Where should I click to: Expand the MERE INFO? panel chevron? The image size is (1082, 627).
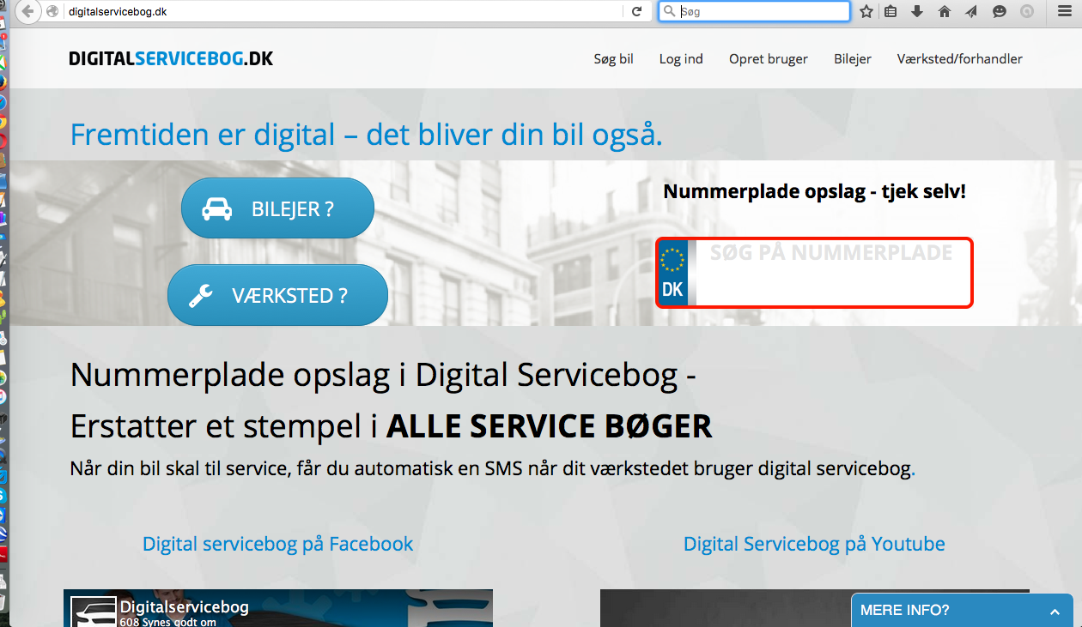point(1055,611)
